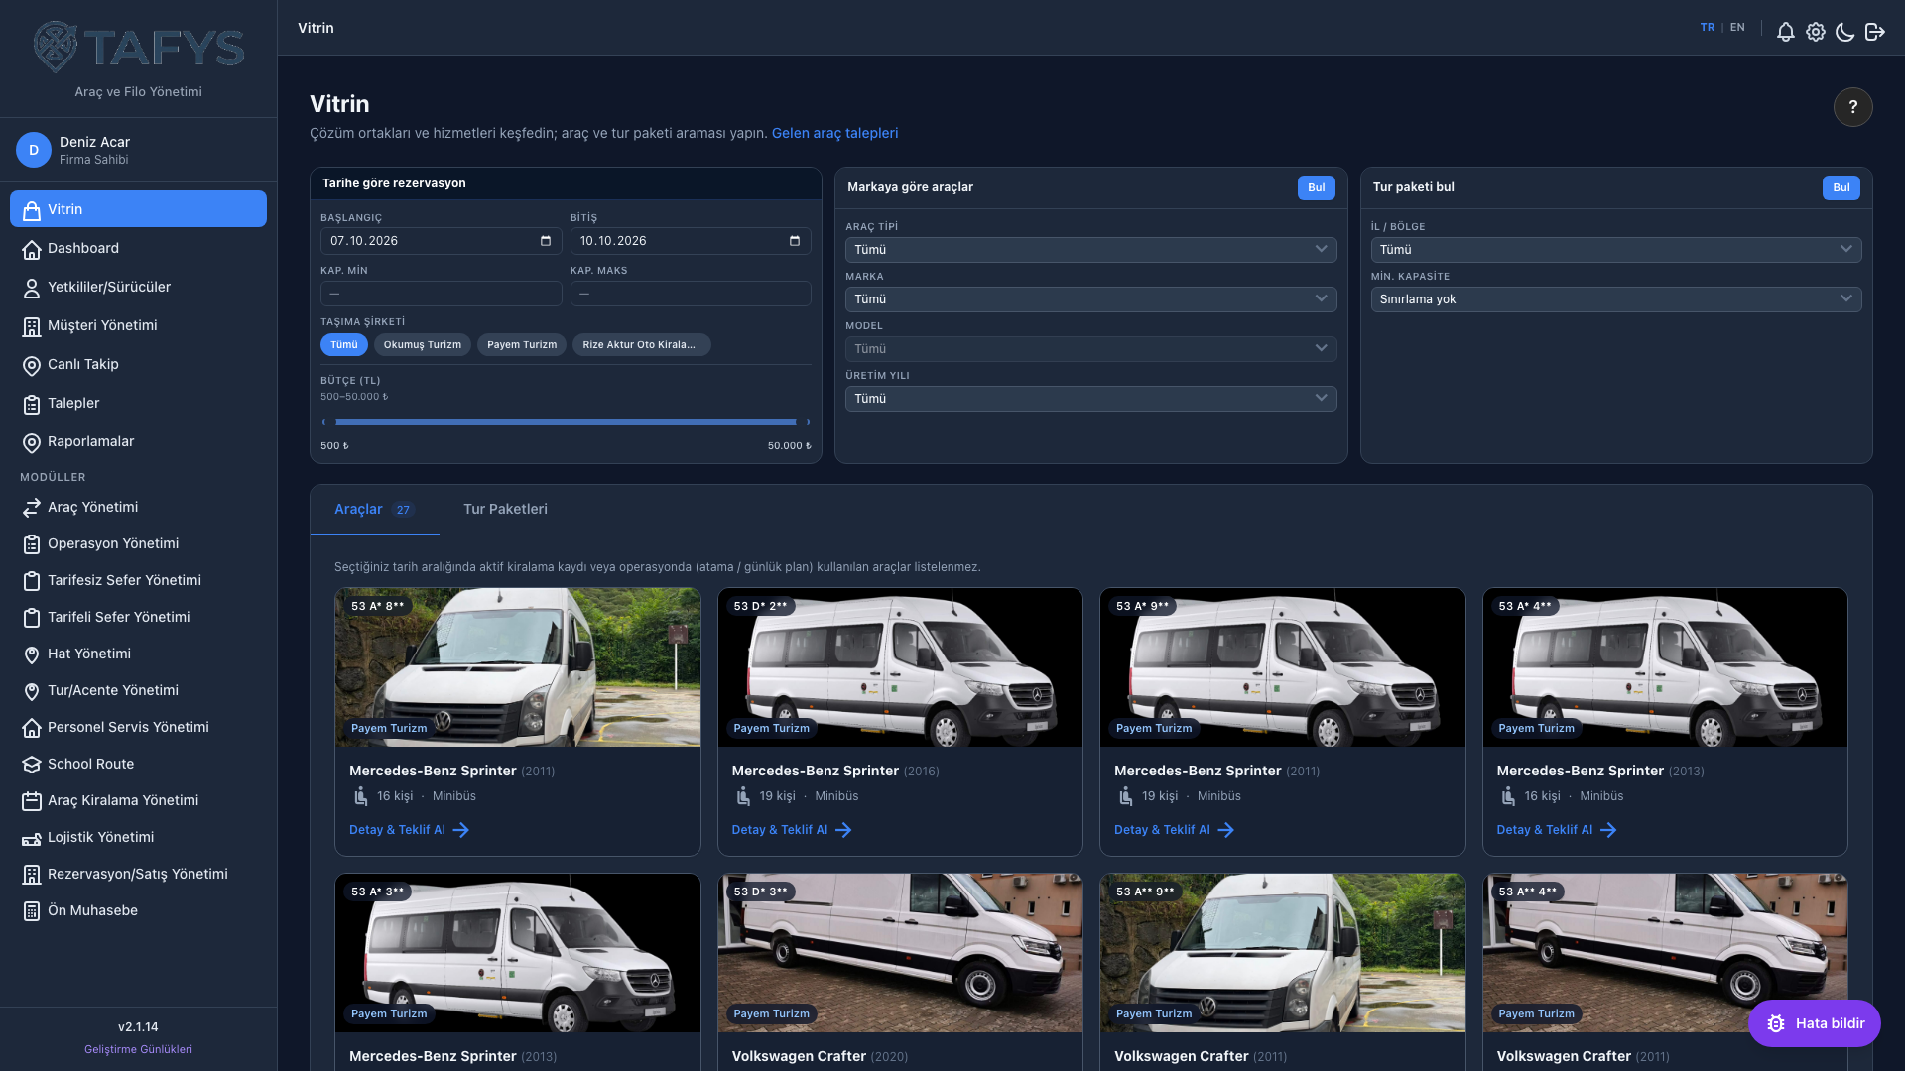The height and width of the screenshot is (1071, 1905).
Task: Switch to the Tur Paketleri tab
Action: point(505,510)
